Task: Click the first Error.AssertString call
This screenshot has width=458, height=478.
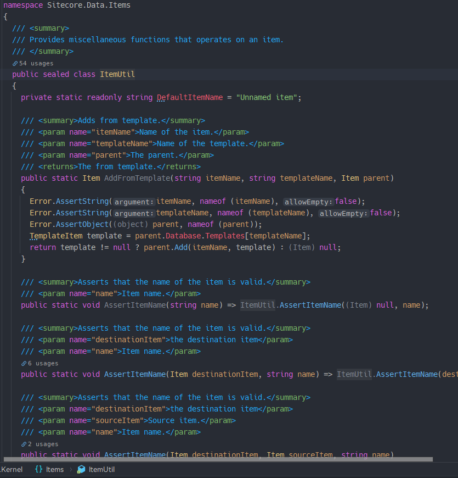Action: (x=69, y=202)
